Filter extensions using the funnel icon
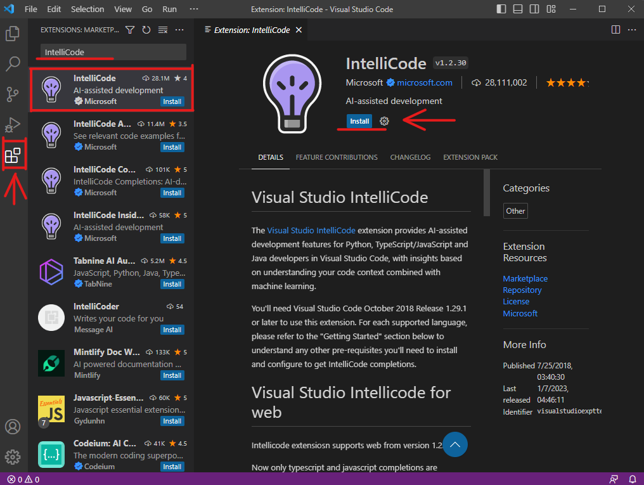 pyautogui.click(x=130, y=30)
